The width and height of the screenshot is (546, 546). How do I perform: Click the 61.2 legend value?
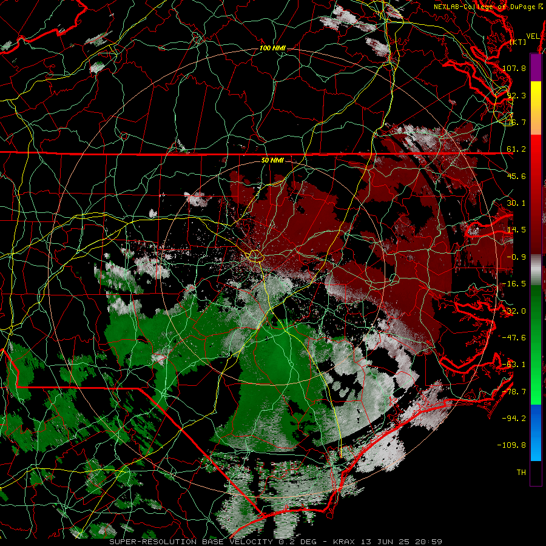[516, 149]
